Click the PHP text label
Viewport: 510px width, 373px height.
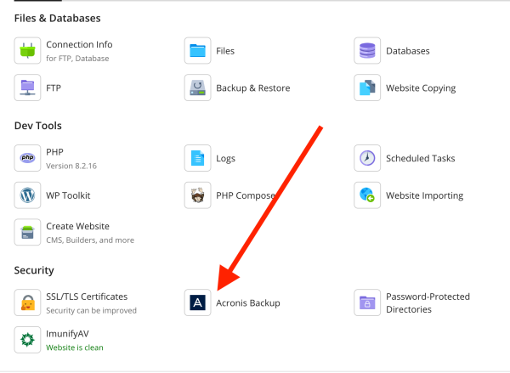point(54,152)
